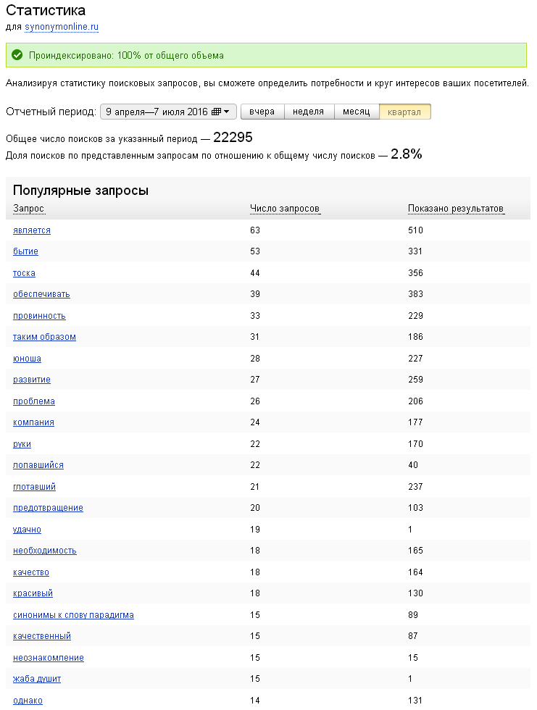
Task: Open the "таким образом" query link
Action: click(x=44, y=337)
